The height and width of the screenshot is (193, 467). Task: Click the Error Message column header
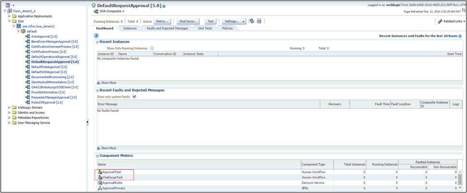(x=208, y=104)
